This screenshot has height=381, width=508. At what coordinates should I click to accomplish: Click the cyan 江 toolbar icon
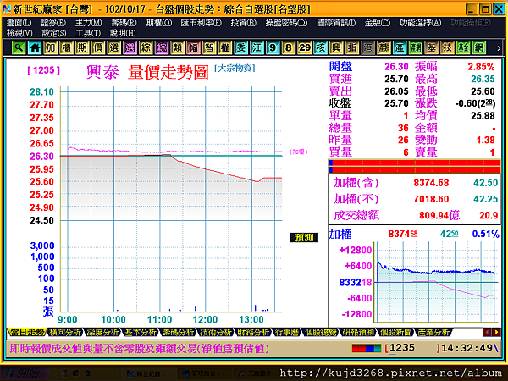pyautogui.click(x=257, y=48)
